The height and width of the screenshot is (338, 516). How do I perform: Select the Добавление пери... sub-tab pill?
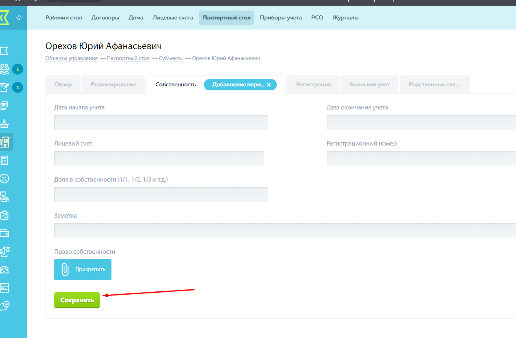tap(240, 85)
